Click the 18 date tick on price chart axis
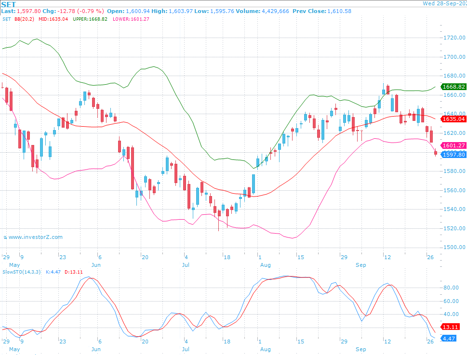Viewport: 467px width, 355px height. (227, 257)
